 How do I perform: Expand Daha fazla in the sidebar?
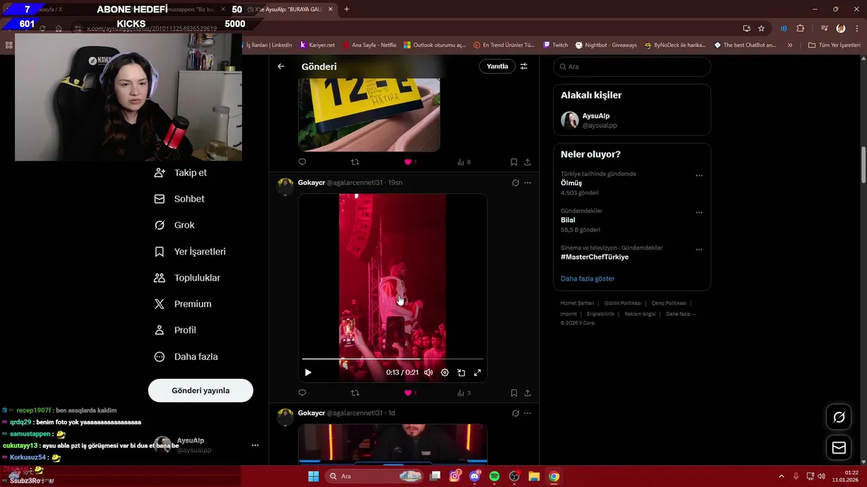click(186, 356)
